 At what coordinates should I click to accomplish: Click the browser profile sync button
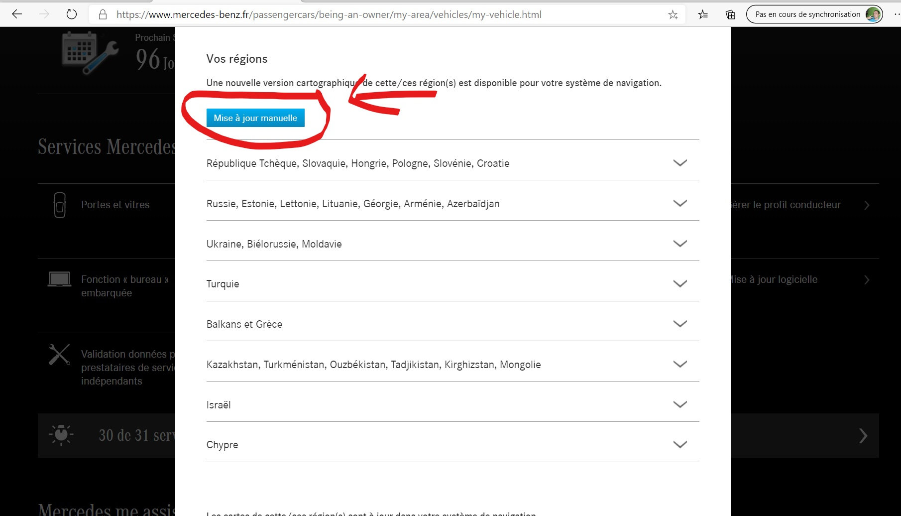pyautogui.click(x=814, y=14)
